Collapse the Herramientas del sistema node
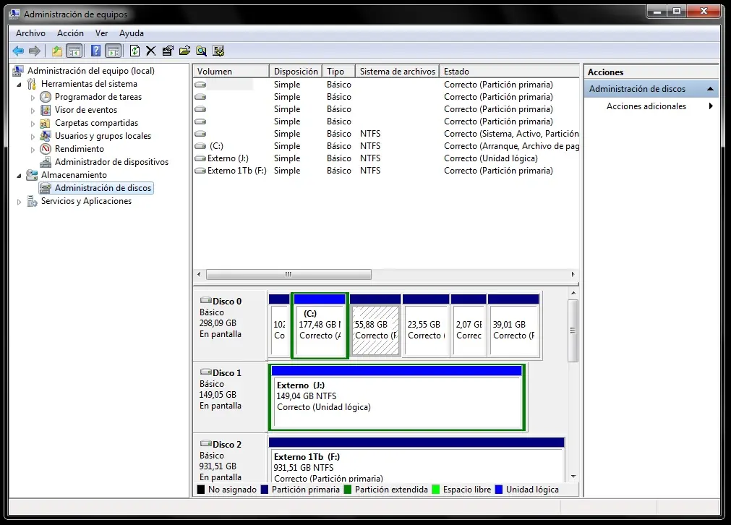 (19, 85)
